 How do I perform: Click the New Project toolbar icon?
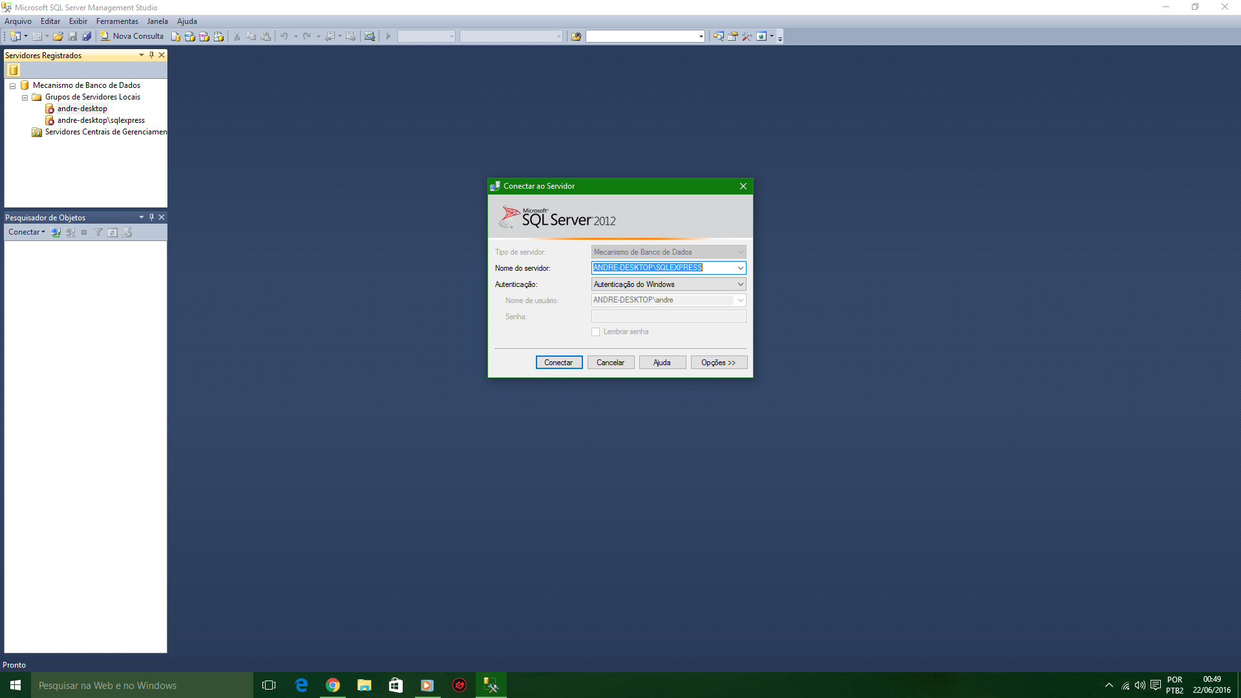pos(16,36)
